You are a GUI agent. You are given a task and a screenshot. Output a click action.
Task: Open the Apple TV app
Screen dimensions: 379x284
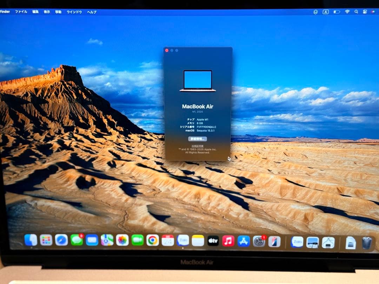coord(213,241)
